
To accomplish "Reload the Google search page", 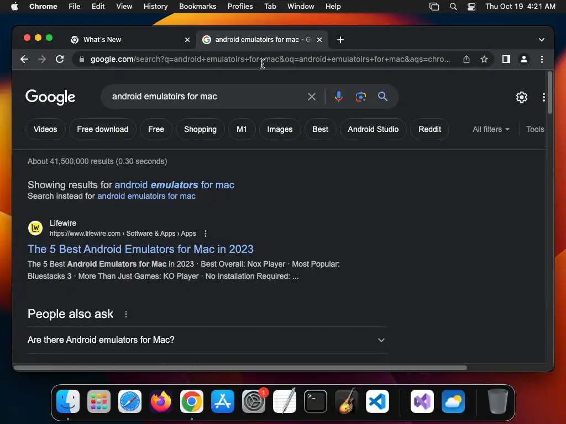I will click(x=60, y=59).
